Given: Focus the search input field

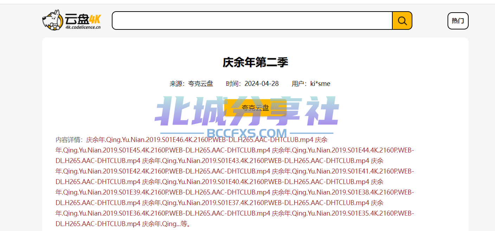Looking at the screenshot, I should coord(252,21).
